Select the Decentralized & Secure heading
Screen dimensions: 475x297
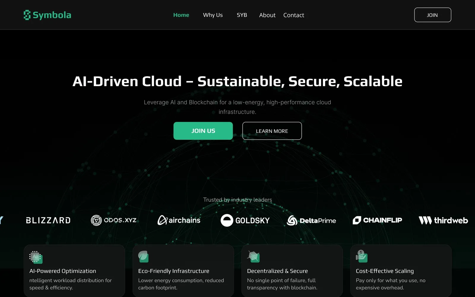pyautogui.click(x=277, y=271)
